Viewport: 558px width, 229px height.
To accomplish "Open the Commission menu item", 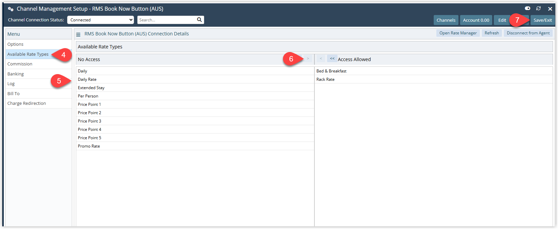I will (x=39, y=64).
